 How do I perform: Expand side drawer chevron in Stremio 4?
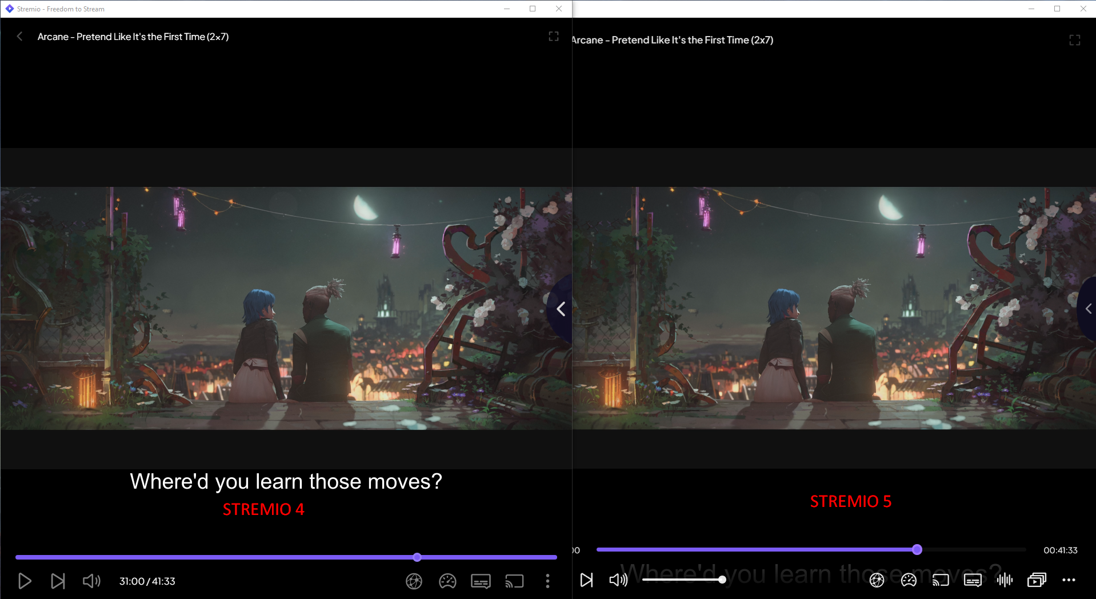click(x=561, y=309)
